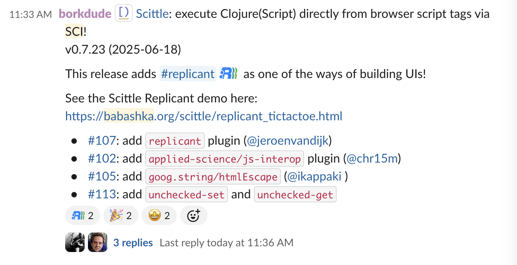Open first replier's avatar thumbnail
The height and width of the screenshot is (265, 517).
click(75, 242)
